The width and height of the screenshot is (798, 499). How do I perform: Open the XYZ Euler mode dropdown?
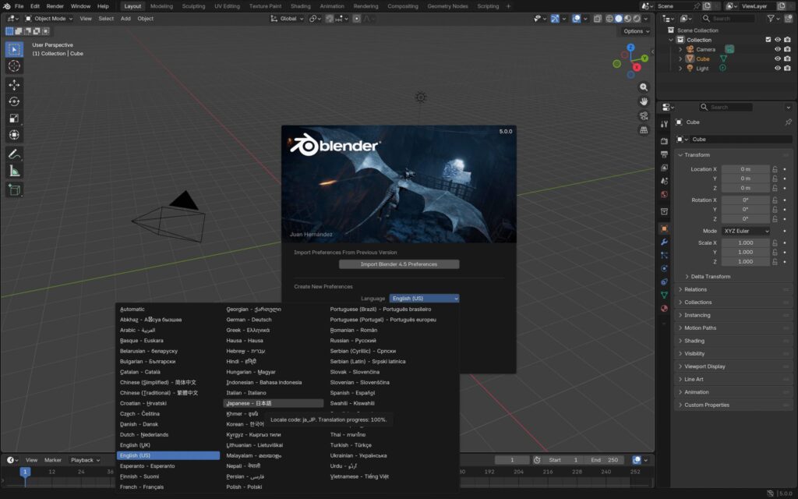746,231
